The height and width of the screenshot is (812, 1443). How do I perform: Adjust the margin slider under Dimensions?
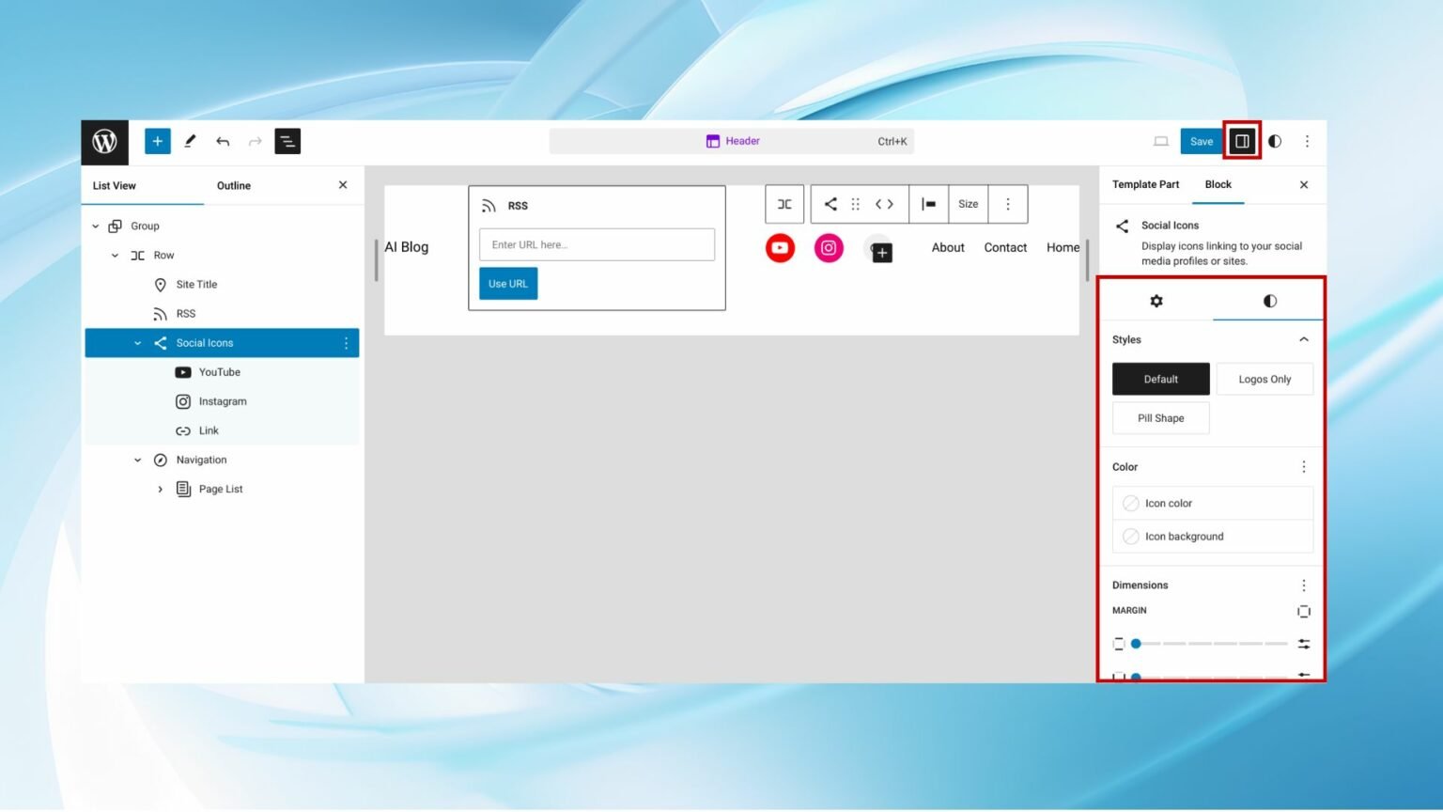point(1135,644)
